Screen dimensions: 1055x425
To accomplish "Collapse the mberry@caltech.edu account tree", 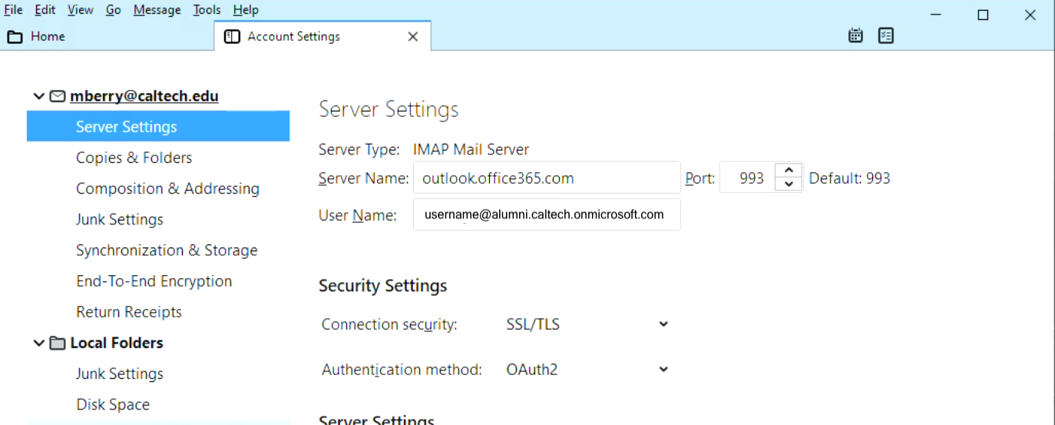I will coord(38,97).
